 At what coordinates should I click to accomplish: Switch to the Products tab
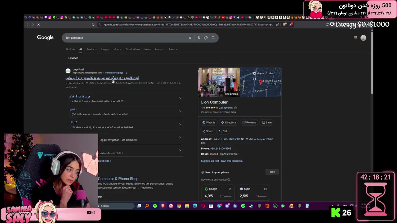(x=91, y=49)
